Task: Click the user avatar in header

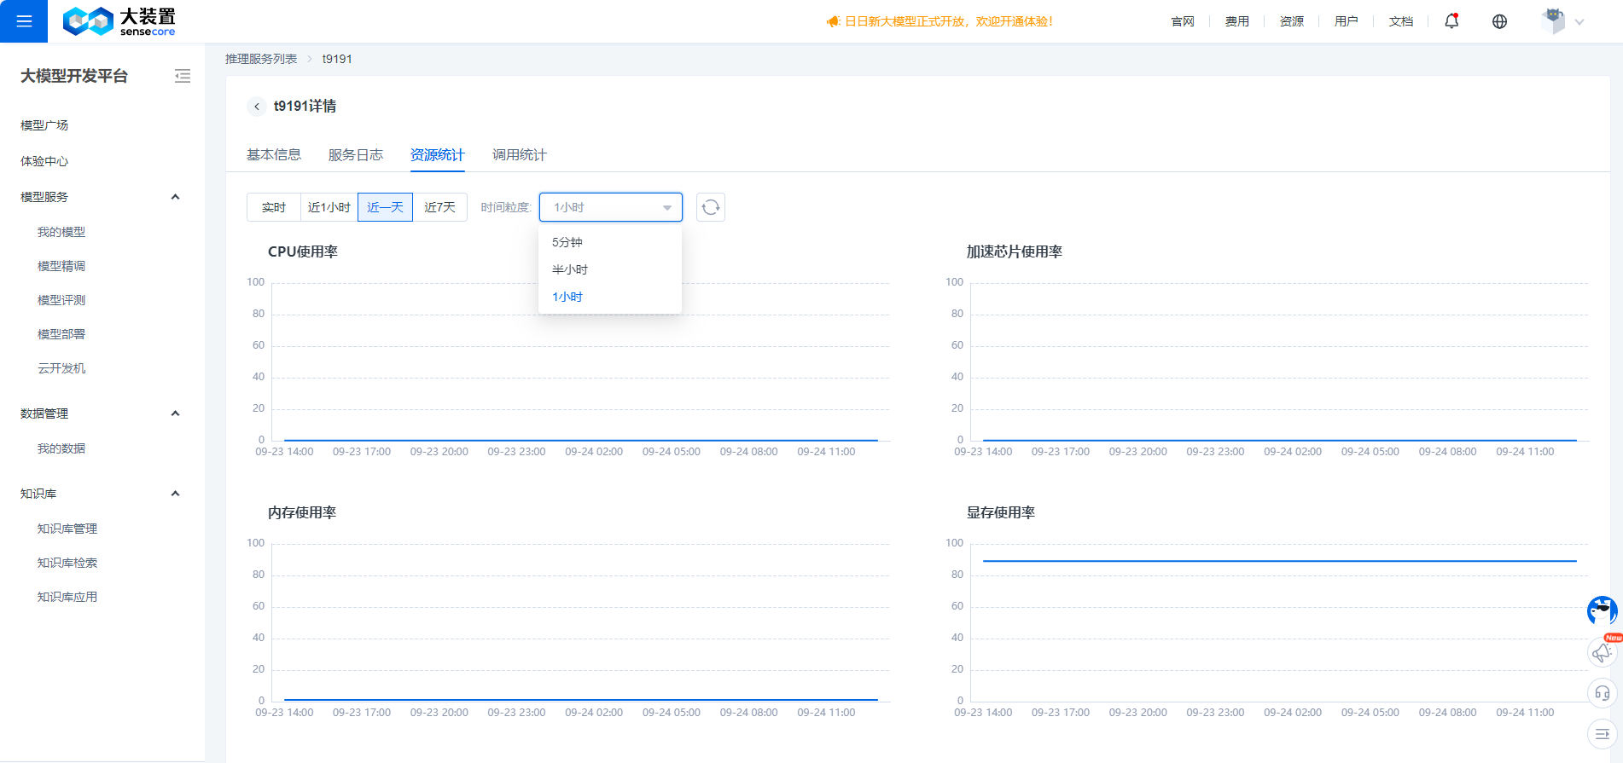Action: [x=1553, y=21]
